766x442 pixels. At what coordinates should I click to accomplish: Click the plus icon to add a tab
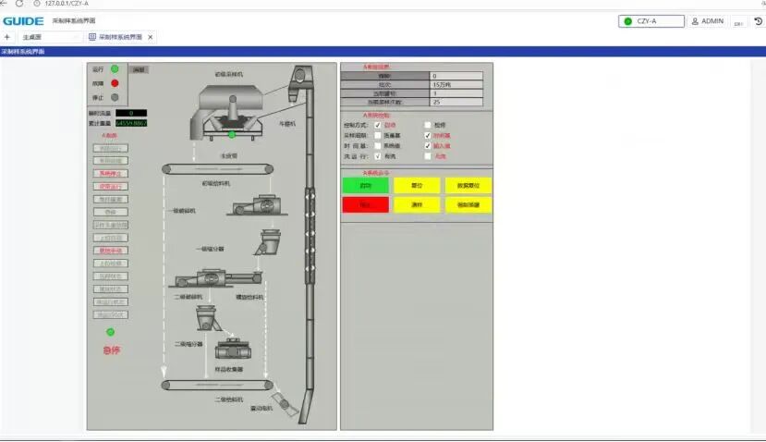[7, 37]
